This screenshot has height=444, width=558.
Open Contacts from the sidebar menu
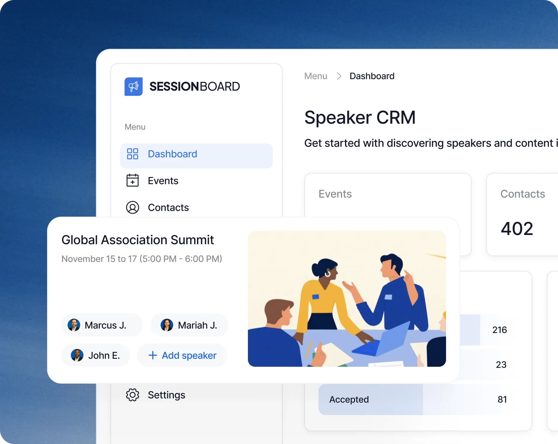click(168, 207)
